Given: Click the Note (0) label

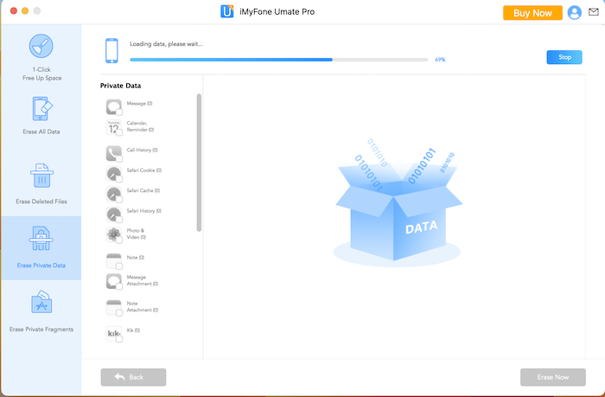Looking at the screenshot, I should click(x=136, y=257).
